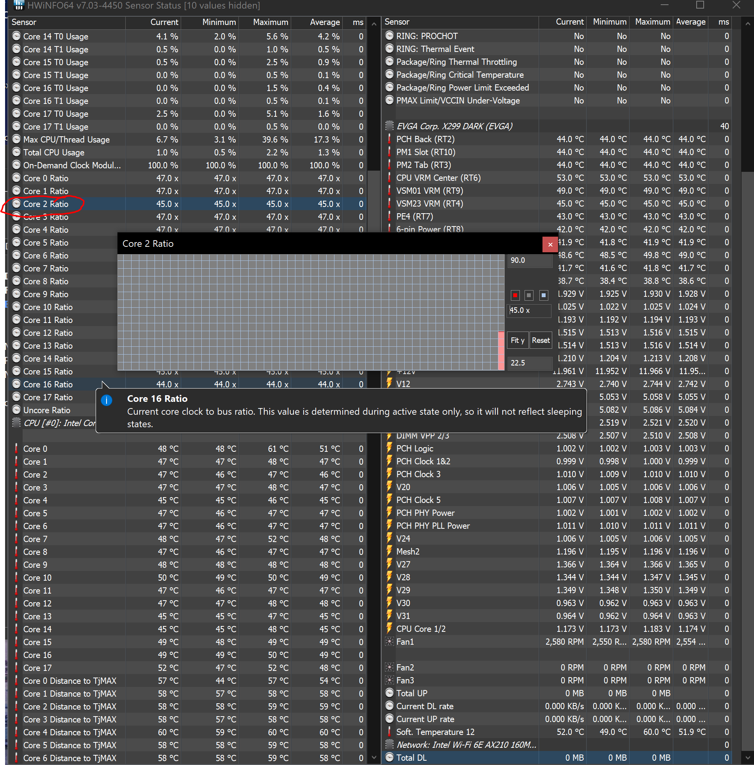
Task: Click the chip icon beside EVGA Corp. X299 DARK
Action: 389,126
